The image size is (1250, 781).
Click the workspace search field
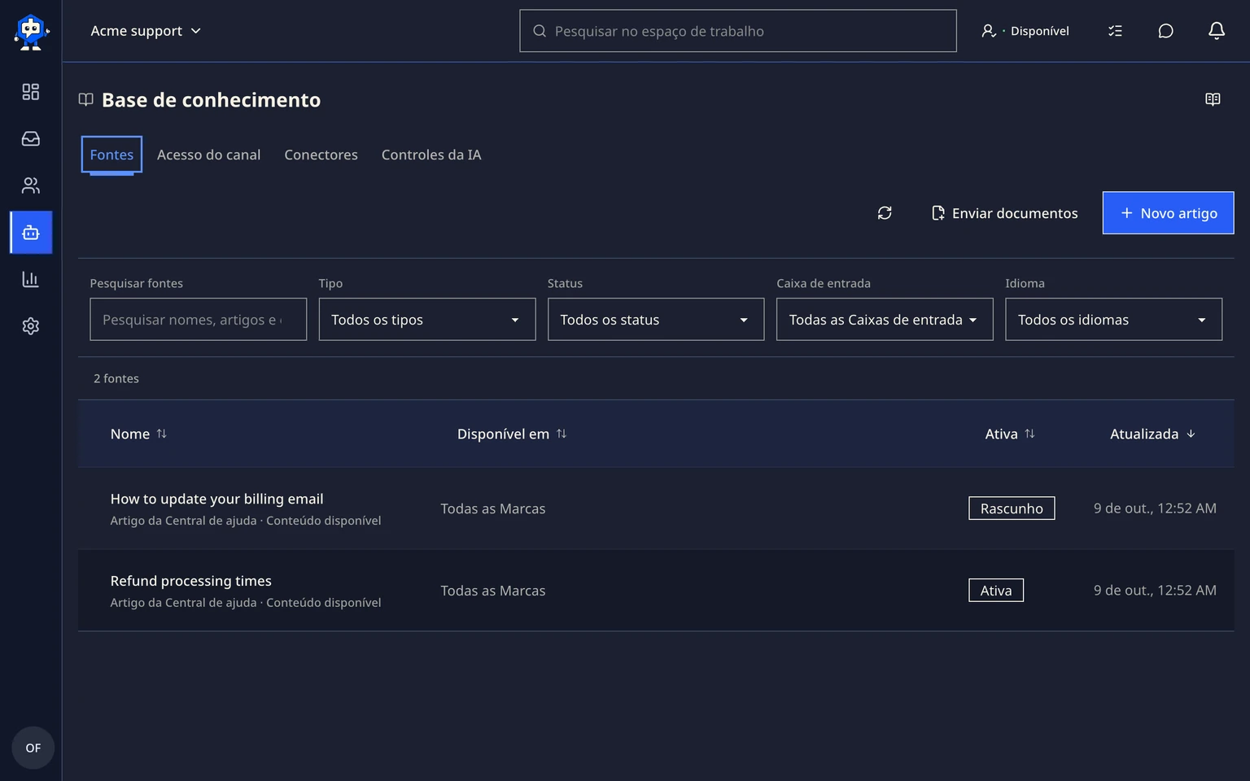(738, 31)
